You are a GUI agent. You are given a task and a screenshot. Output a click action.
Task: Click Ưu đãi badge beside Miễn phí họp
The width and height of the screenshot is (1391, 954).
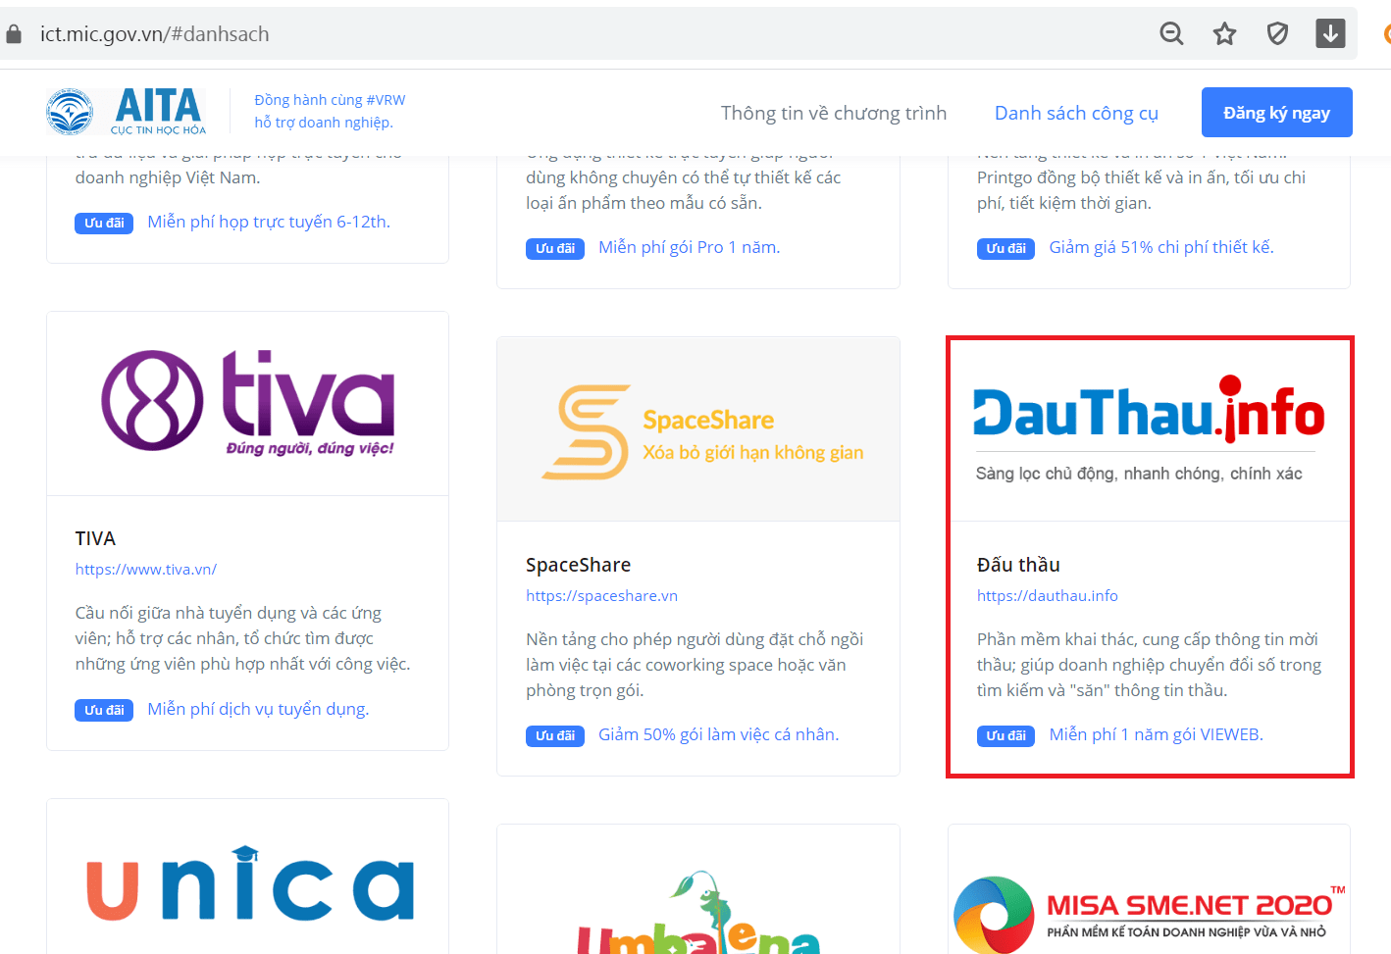click(x=104, y=223)
